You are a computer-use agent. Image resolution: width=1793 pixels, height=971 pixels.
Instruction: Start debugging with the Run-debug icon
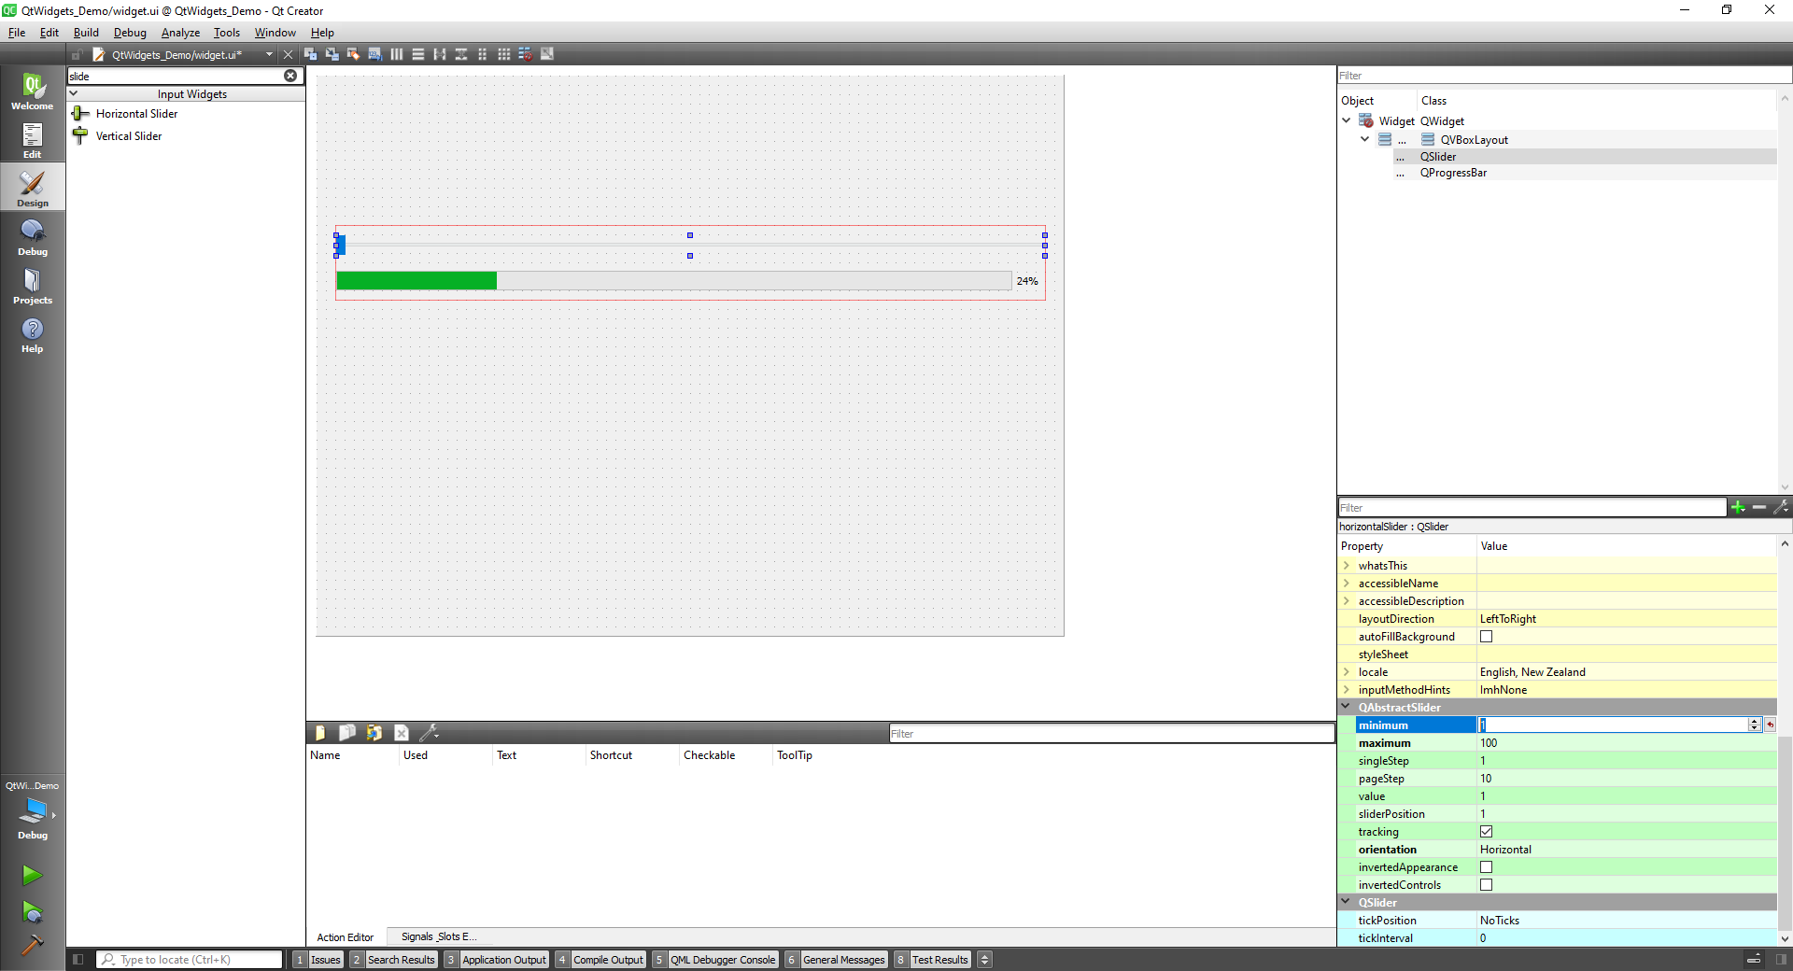coord(32,911)
